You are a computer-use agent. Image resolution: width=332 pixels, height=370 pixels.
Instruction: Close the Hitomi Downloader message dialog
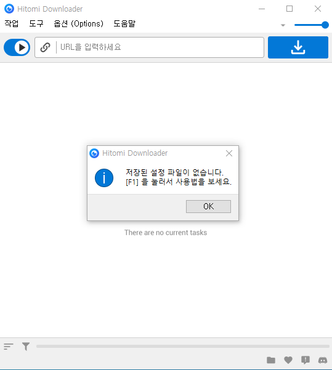229,153
